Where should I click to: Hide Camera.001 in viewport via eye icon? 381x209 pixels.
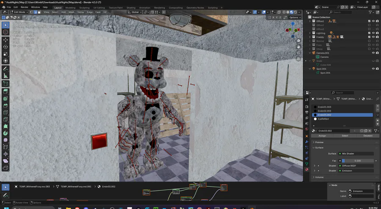click(x=373, y=53)
